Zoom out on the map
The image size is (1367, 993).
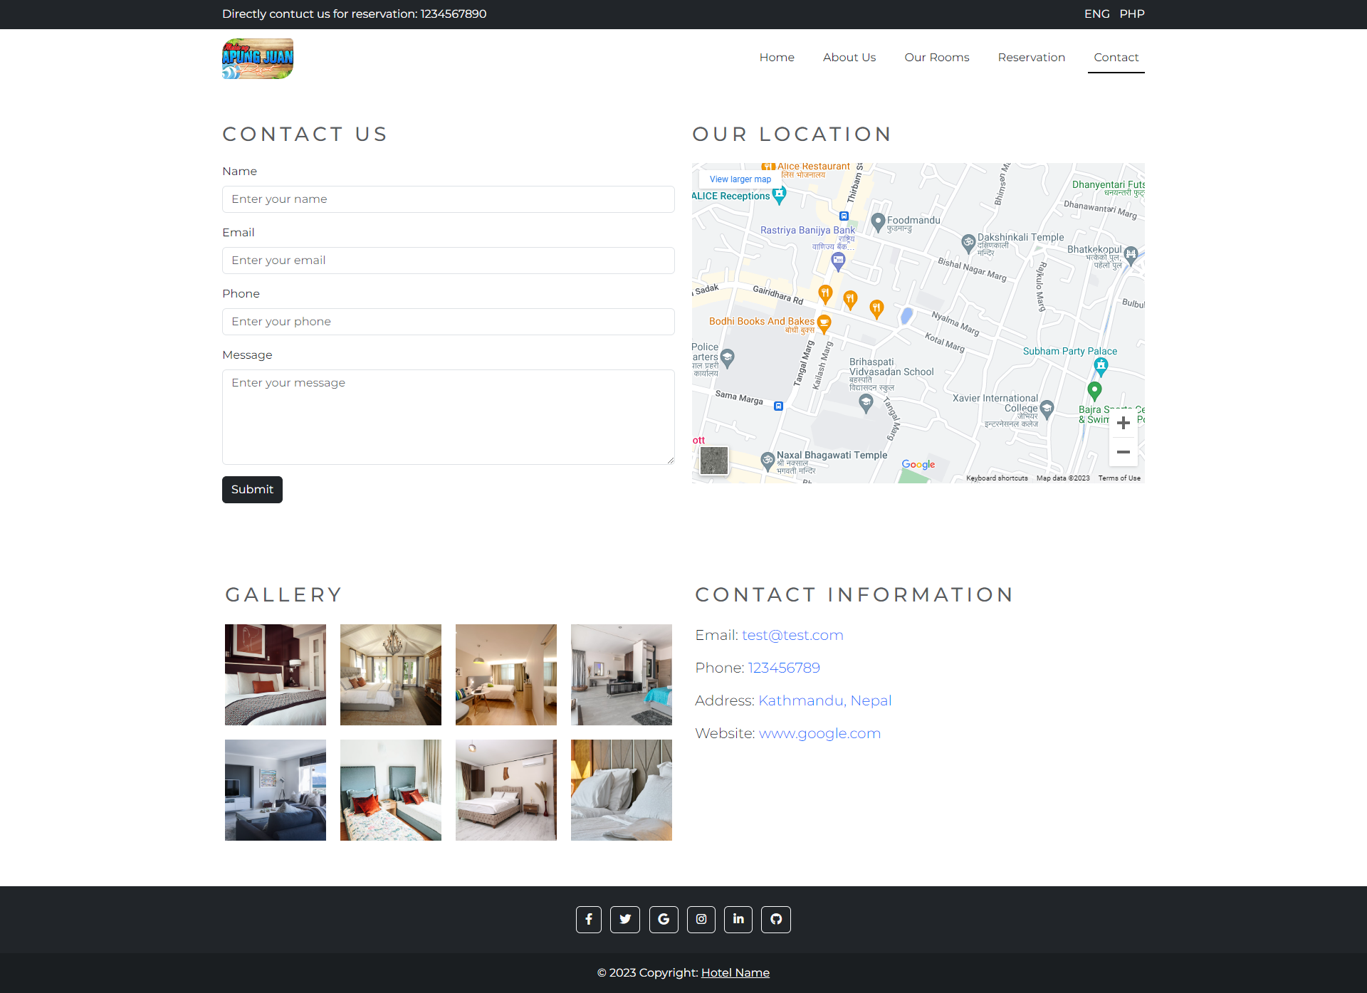click(1124, 452)
